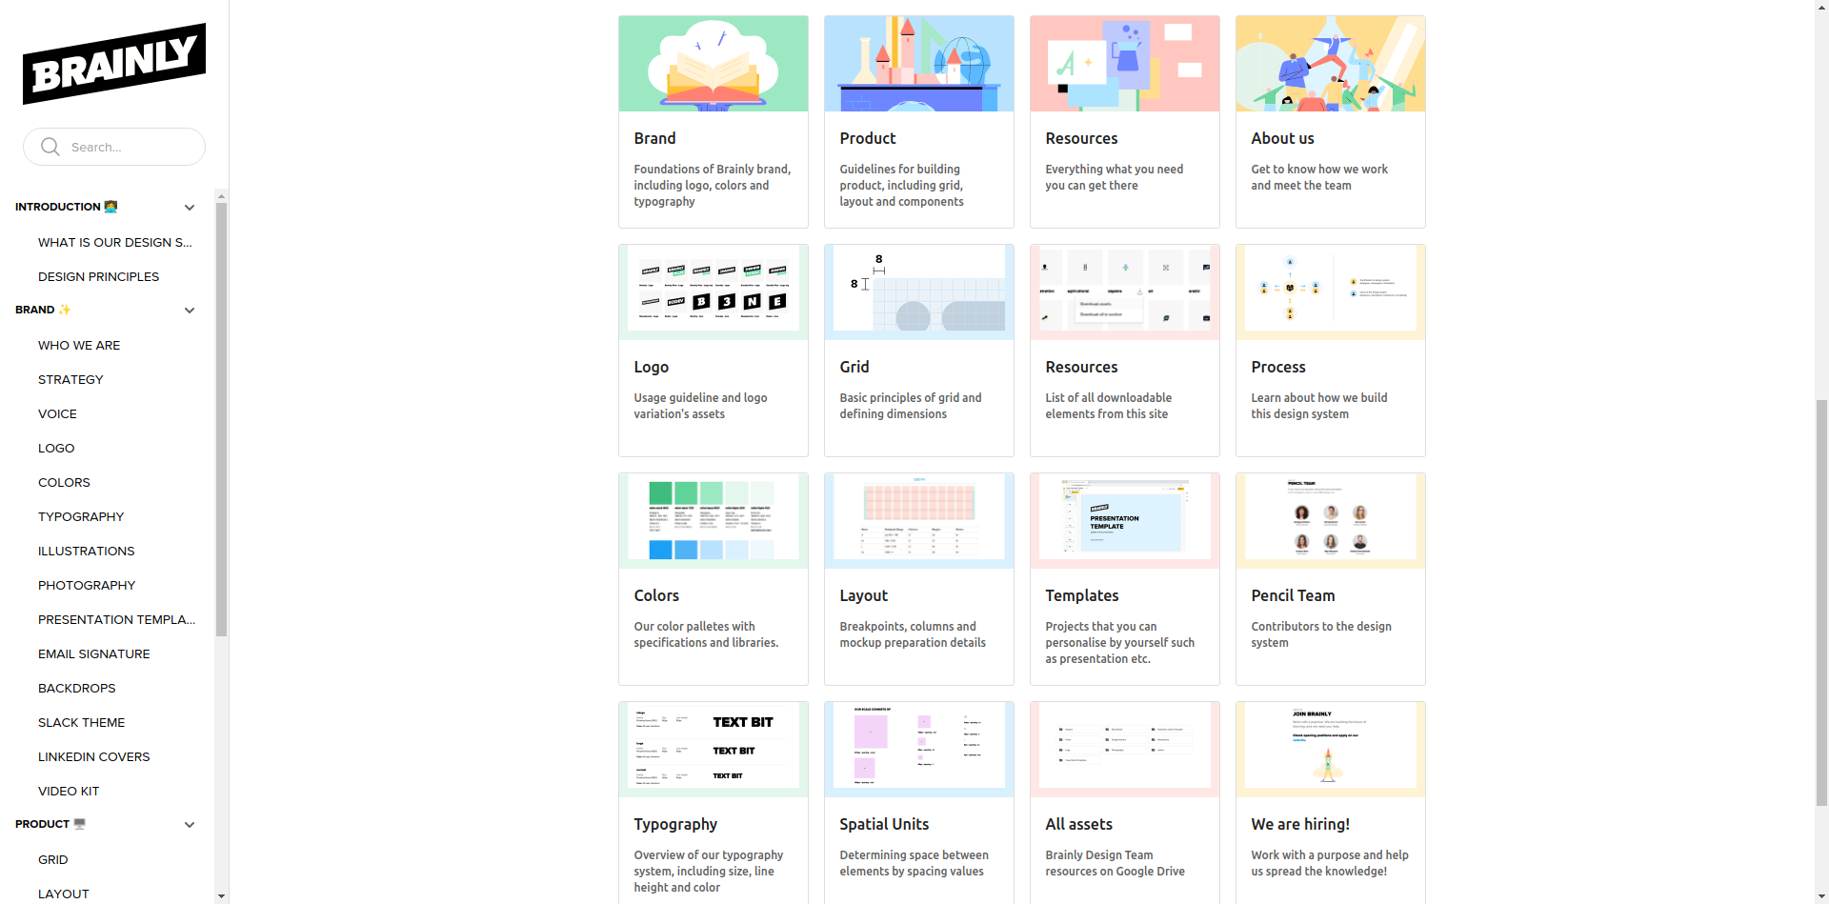Collapse the BRAND section chevron
Image resolution: width=1829 pixels, height=904 pixels.
coord(190,310)
